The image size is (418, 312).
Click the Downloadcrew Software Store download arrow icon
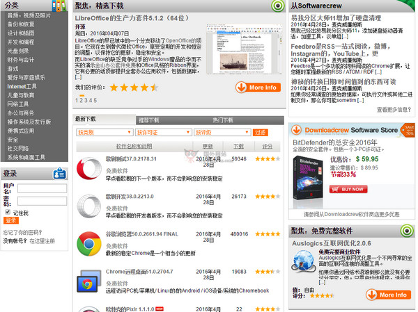click(296, 130)
